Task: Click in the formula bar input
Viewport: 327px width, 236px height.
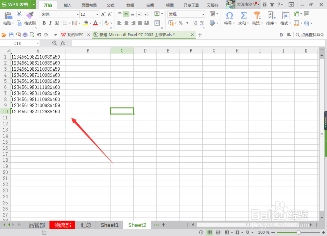Action: tap(198, 44)
